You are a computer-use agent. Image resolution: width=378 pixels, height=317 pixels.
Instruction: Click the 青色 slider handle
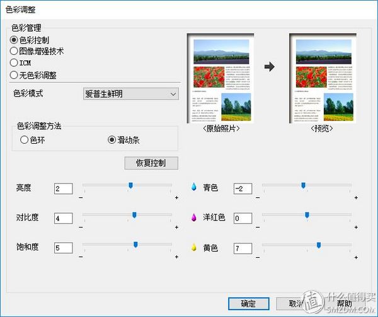pos(304,185)
